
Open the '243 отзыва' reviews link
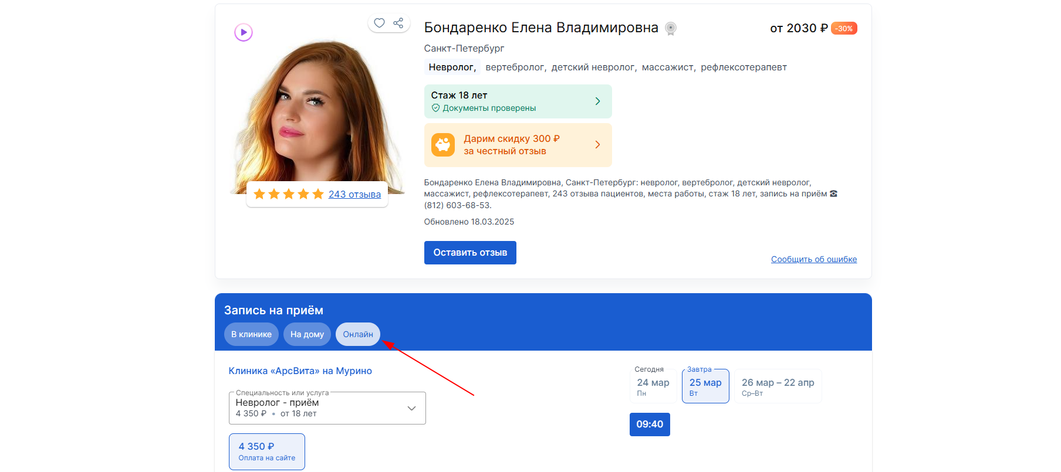(354, 194)
